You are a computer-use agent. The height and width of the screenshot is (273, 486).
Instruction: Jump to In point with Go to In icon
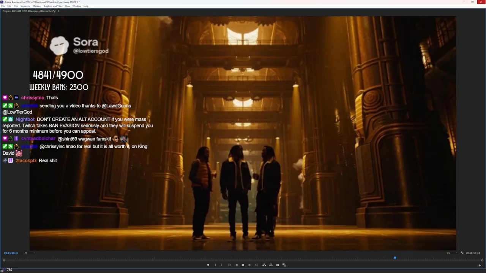click(x=230, y=265)
